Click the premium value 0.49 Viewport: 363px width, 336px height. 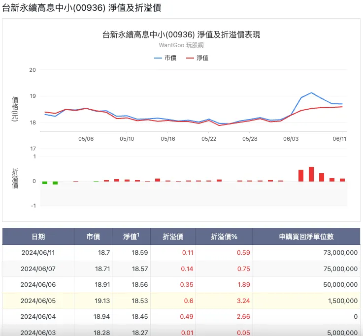point(187,317)
